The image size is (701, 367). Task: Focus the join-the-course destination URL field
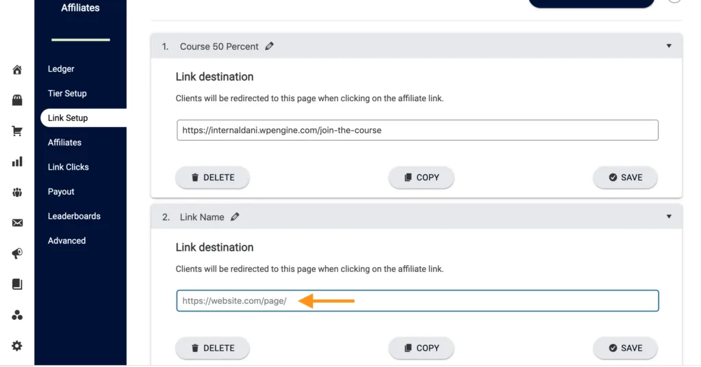pyautogui.click(x=417, y=130)
